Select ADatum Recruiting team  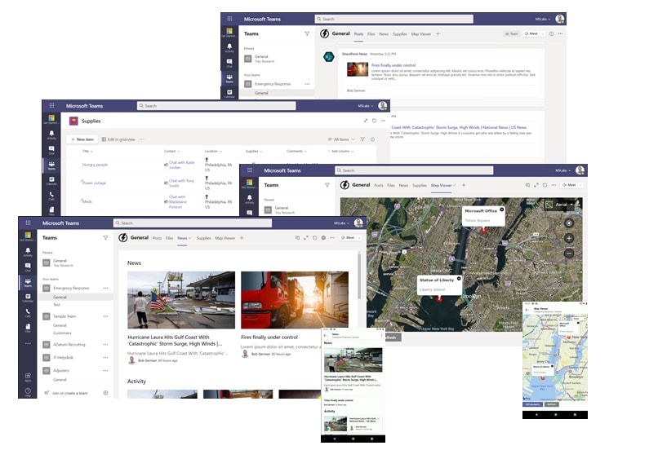pyautogui.click(x=69, y=344)
